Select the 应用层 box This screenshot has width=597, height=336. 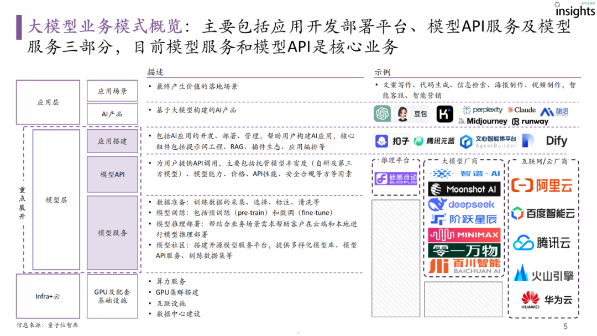tap(48, 102)
